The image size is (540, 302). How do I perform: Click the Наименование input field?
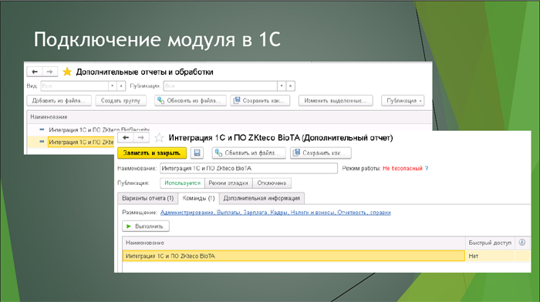coord(248,168)
